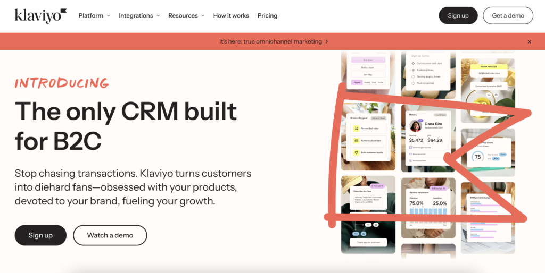Click the View all flows button
This screenshot has width=545, height=273.
pyautogui.click(x=378, y=118)
